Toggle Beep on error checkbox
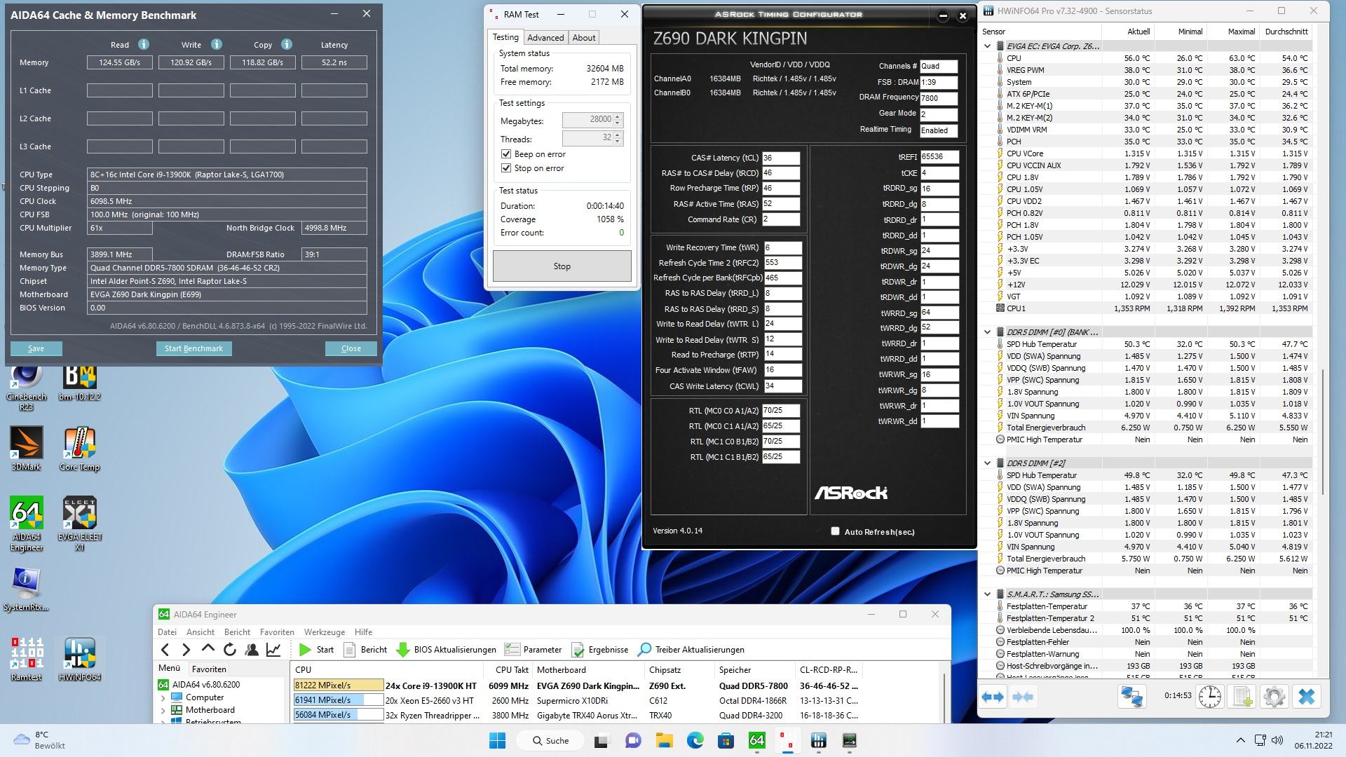 click(506, 154)
